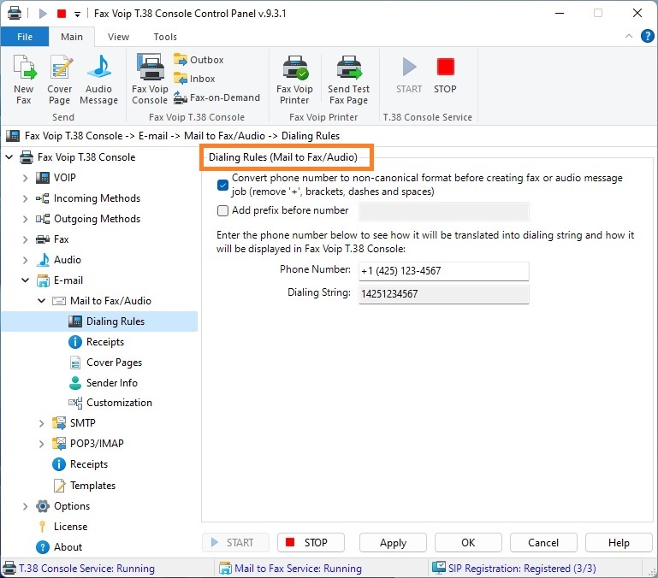658x578 pixels.
Task: Expand the VOIP tree node
Action: pyautogui.click(x=25, y=178)
